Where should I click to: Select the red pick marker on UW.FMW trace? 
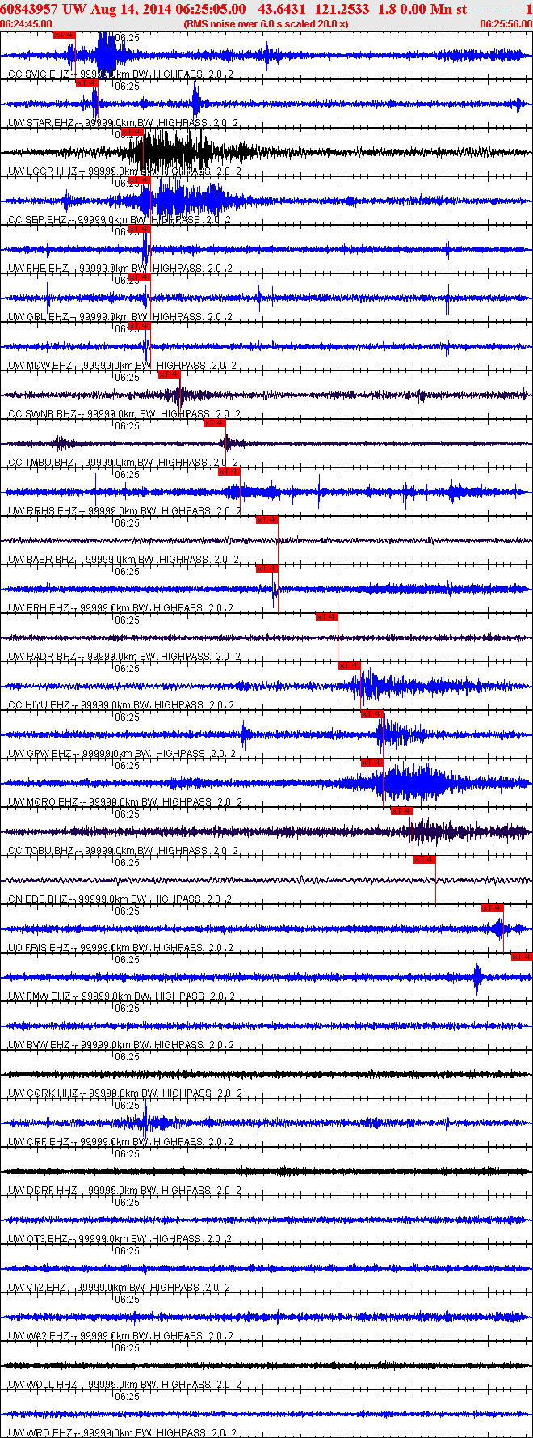click(522, 957)
